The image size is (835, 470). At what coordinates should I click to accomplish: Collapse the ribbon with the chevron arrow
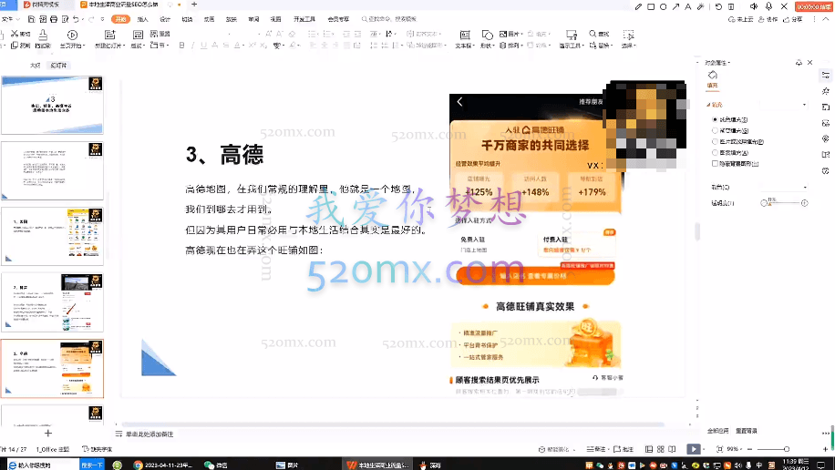[827, 19]
